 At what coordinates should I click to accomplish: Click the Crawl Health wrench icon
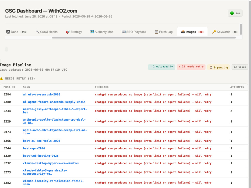[x=37, y=32]
